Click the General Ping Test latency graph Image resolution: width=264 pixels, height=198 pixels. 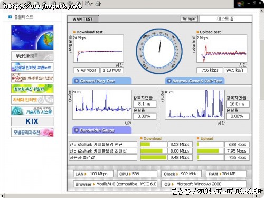tap(102, 105)
